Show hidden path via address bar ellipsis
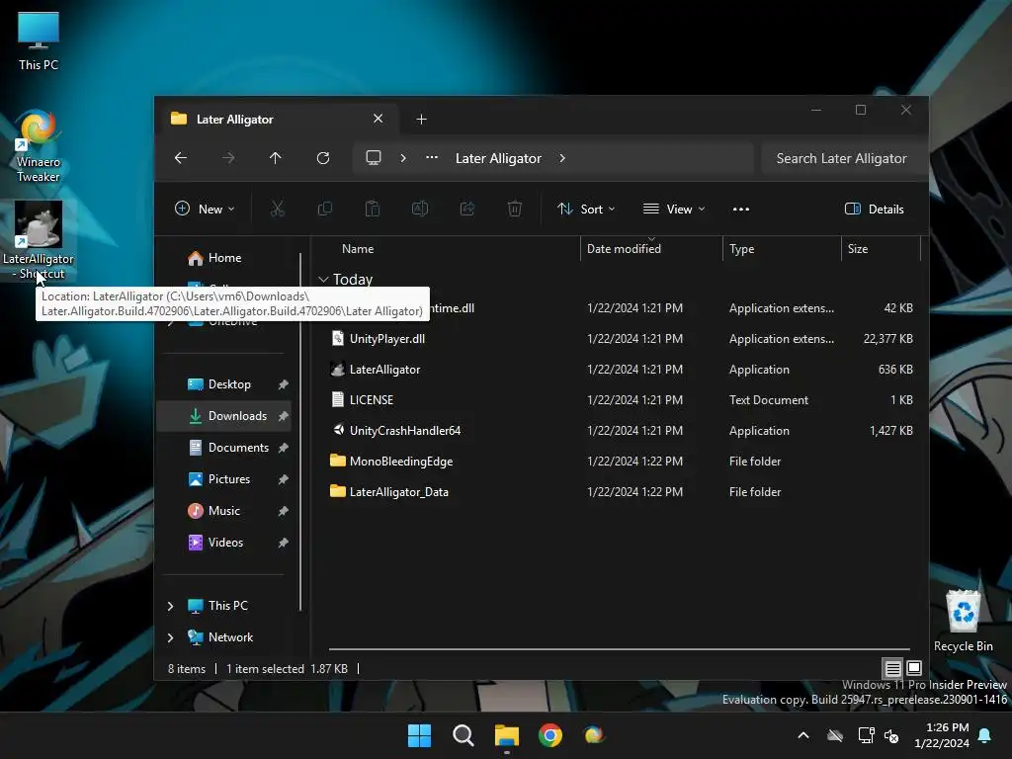 point(432,158)
